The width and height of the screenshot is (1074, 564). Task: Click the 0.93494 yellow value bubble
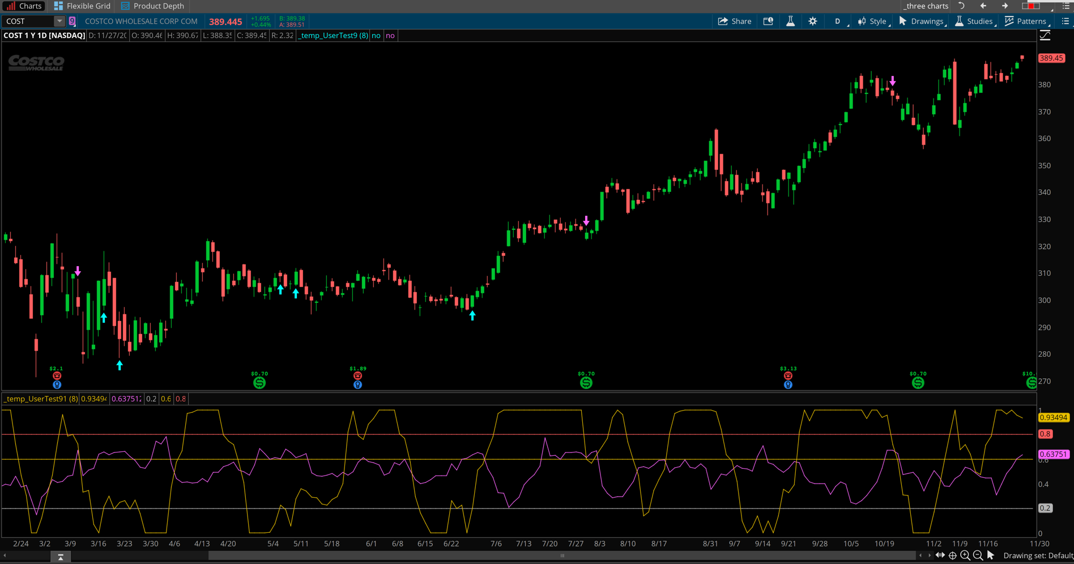1054,417
